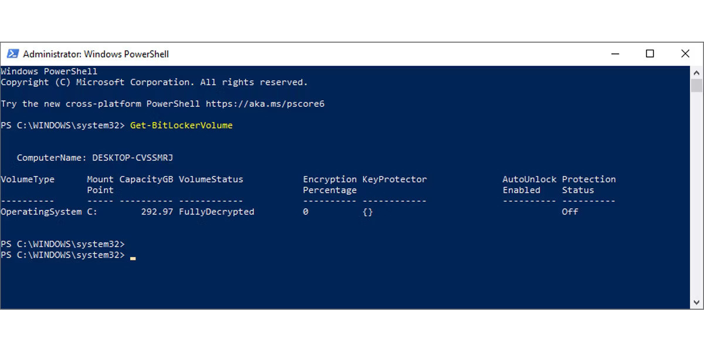Select the KeyProtector empty braces value
The image size is (704, 352).
click(x=368, y=212)
